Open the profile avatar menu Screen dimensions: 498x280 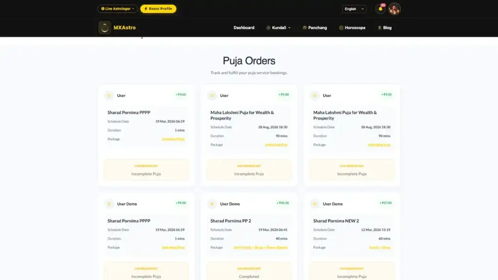[x=394, y=9]
